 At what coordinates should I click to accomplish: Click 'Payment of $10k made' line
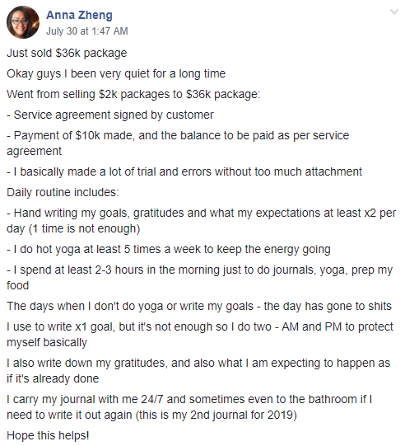[x=178, y=143]
